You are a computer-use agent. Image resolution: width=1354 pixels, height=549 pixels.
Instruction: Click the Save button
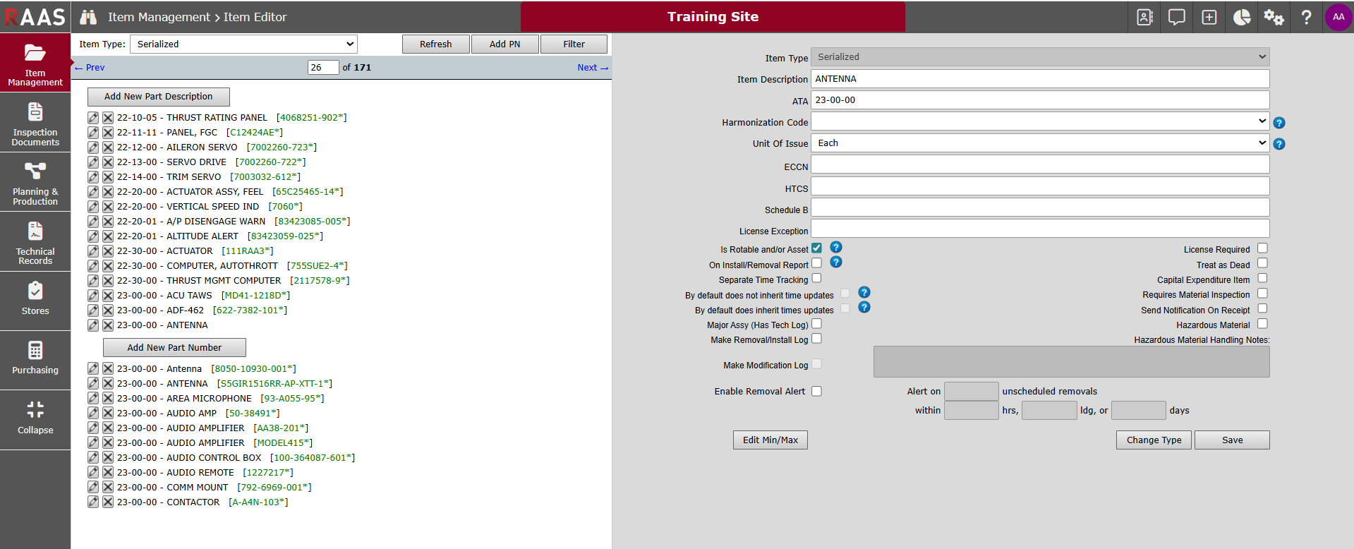[x=1232, y=440]
